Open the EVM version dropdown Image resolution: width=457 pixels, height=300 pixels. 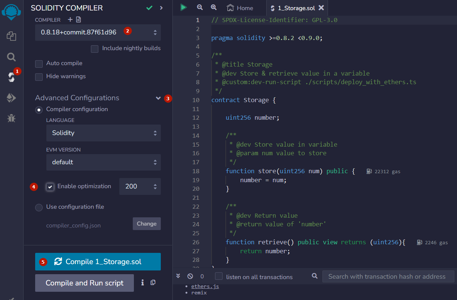pyautogui.click(x=104, y=162)
